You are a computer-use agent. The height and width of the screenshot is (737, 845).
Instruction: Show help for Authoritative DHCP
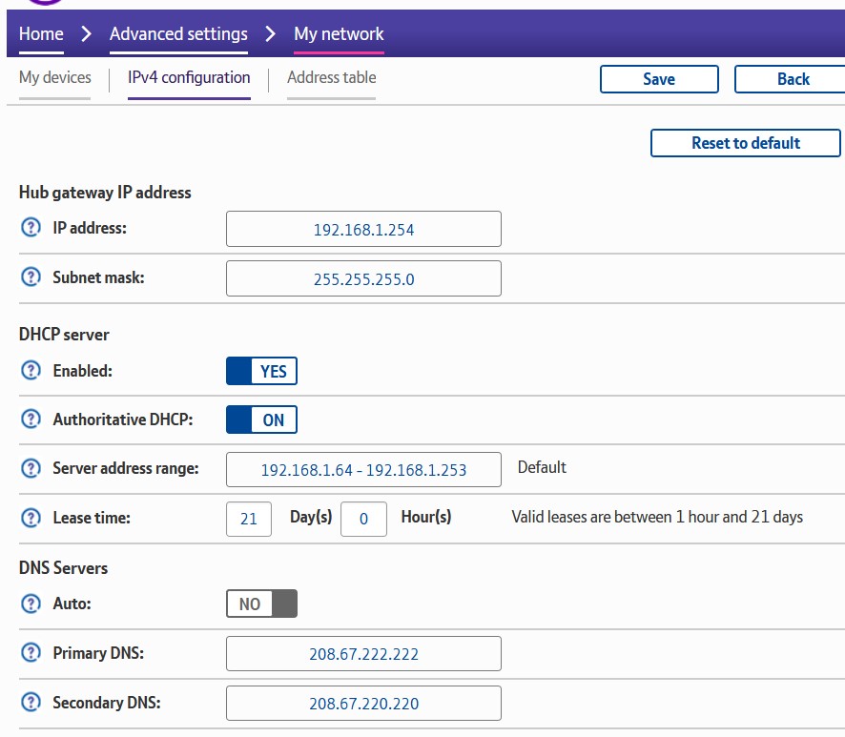tap(31, 419)
